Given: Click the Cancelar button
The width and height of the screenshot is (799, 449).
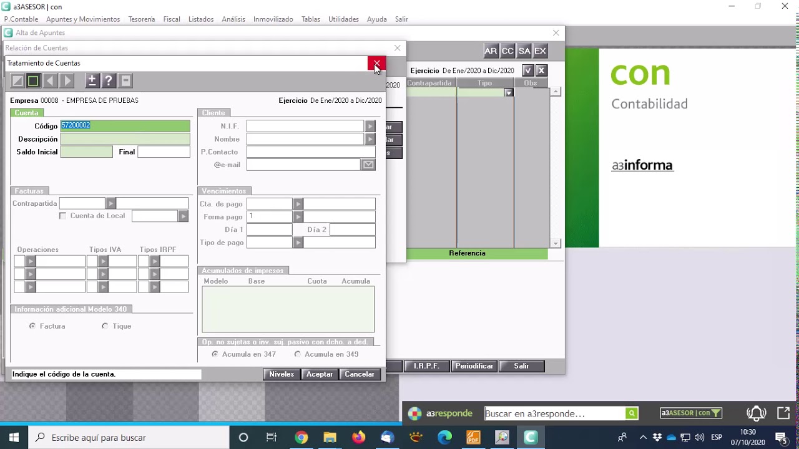Looking at the screenshot, I should tap(360, 374).
